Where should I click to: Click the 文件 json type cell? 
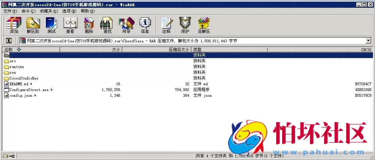203,95
